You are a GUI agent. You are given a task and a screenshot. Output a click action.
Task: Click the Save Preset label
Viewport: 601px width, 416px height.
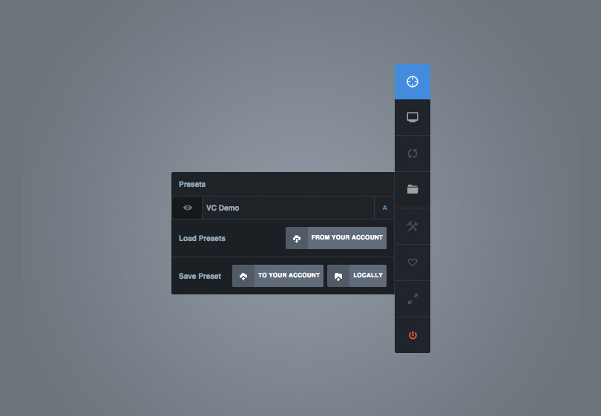(x=200, y=276)
